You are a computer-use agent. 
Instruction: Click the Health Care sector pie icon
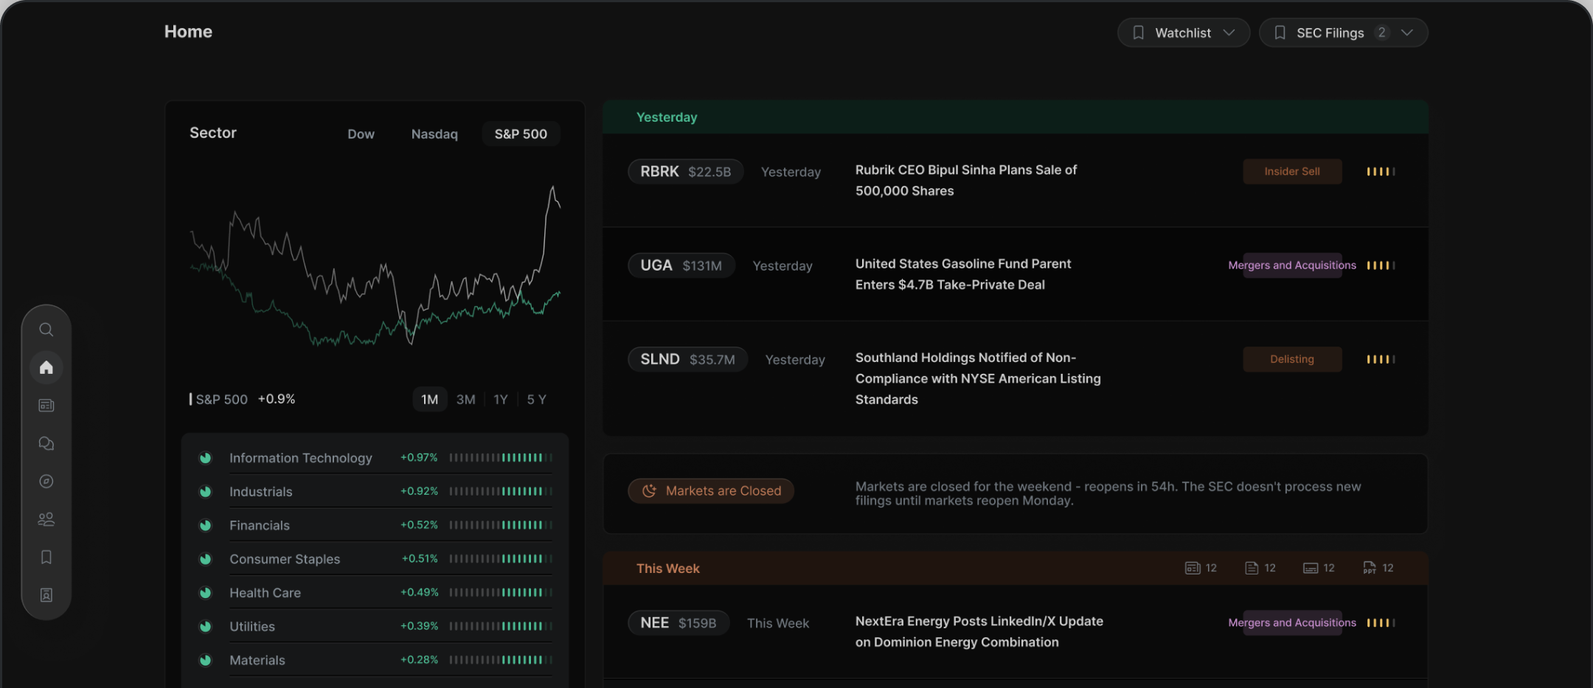[205, 593]
